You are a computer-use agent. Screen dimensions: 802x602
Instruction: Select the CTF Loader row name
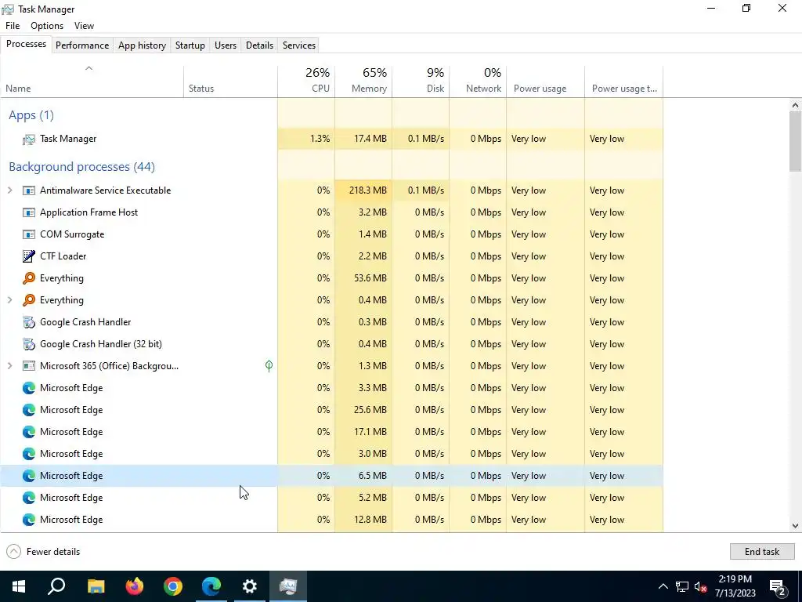tap(63, 256)
